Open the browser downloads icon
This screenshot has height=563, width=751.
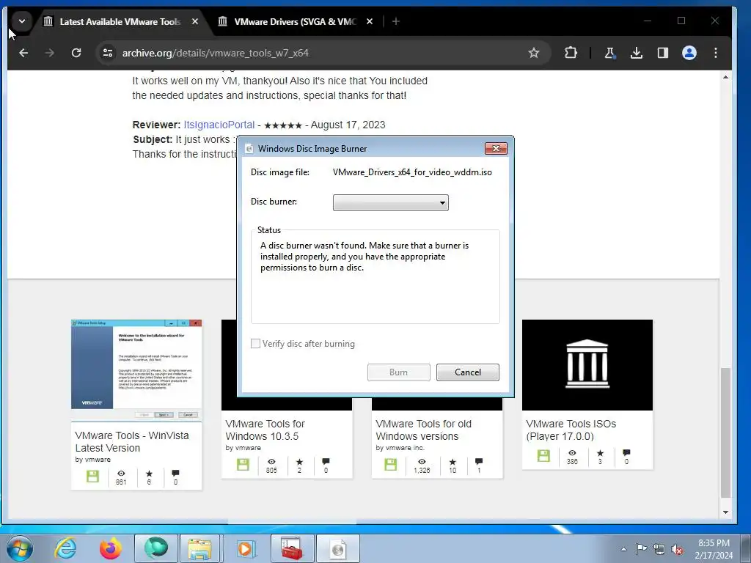(x=637, y=53)
